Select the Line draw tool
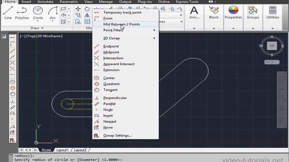 tap(8, 13)
